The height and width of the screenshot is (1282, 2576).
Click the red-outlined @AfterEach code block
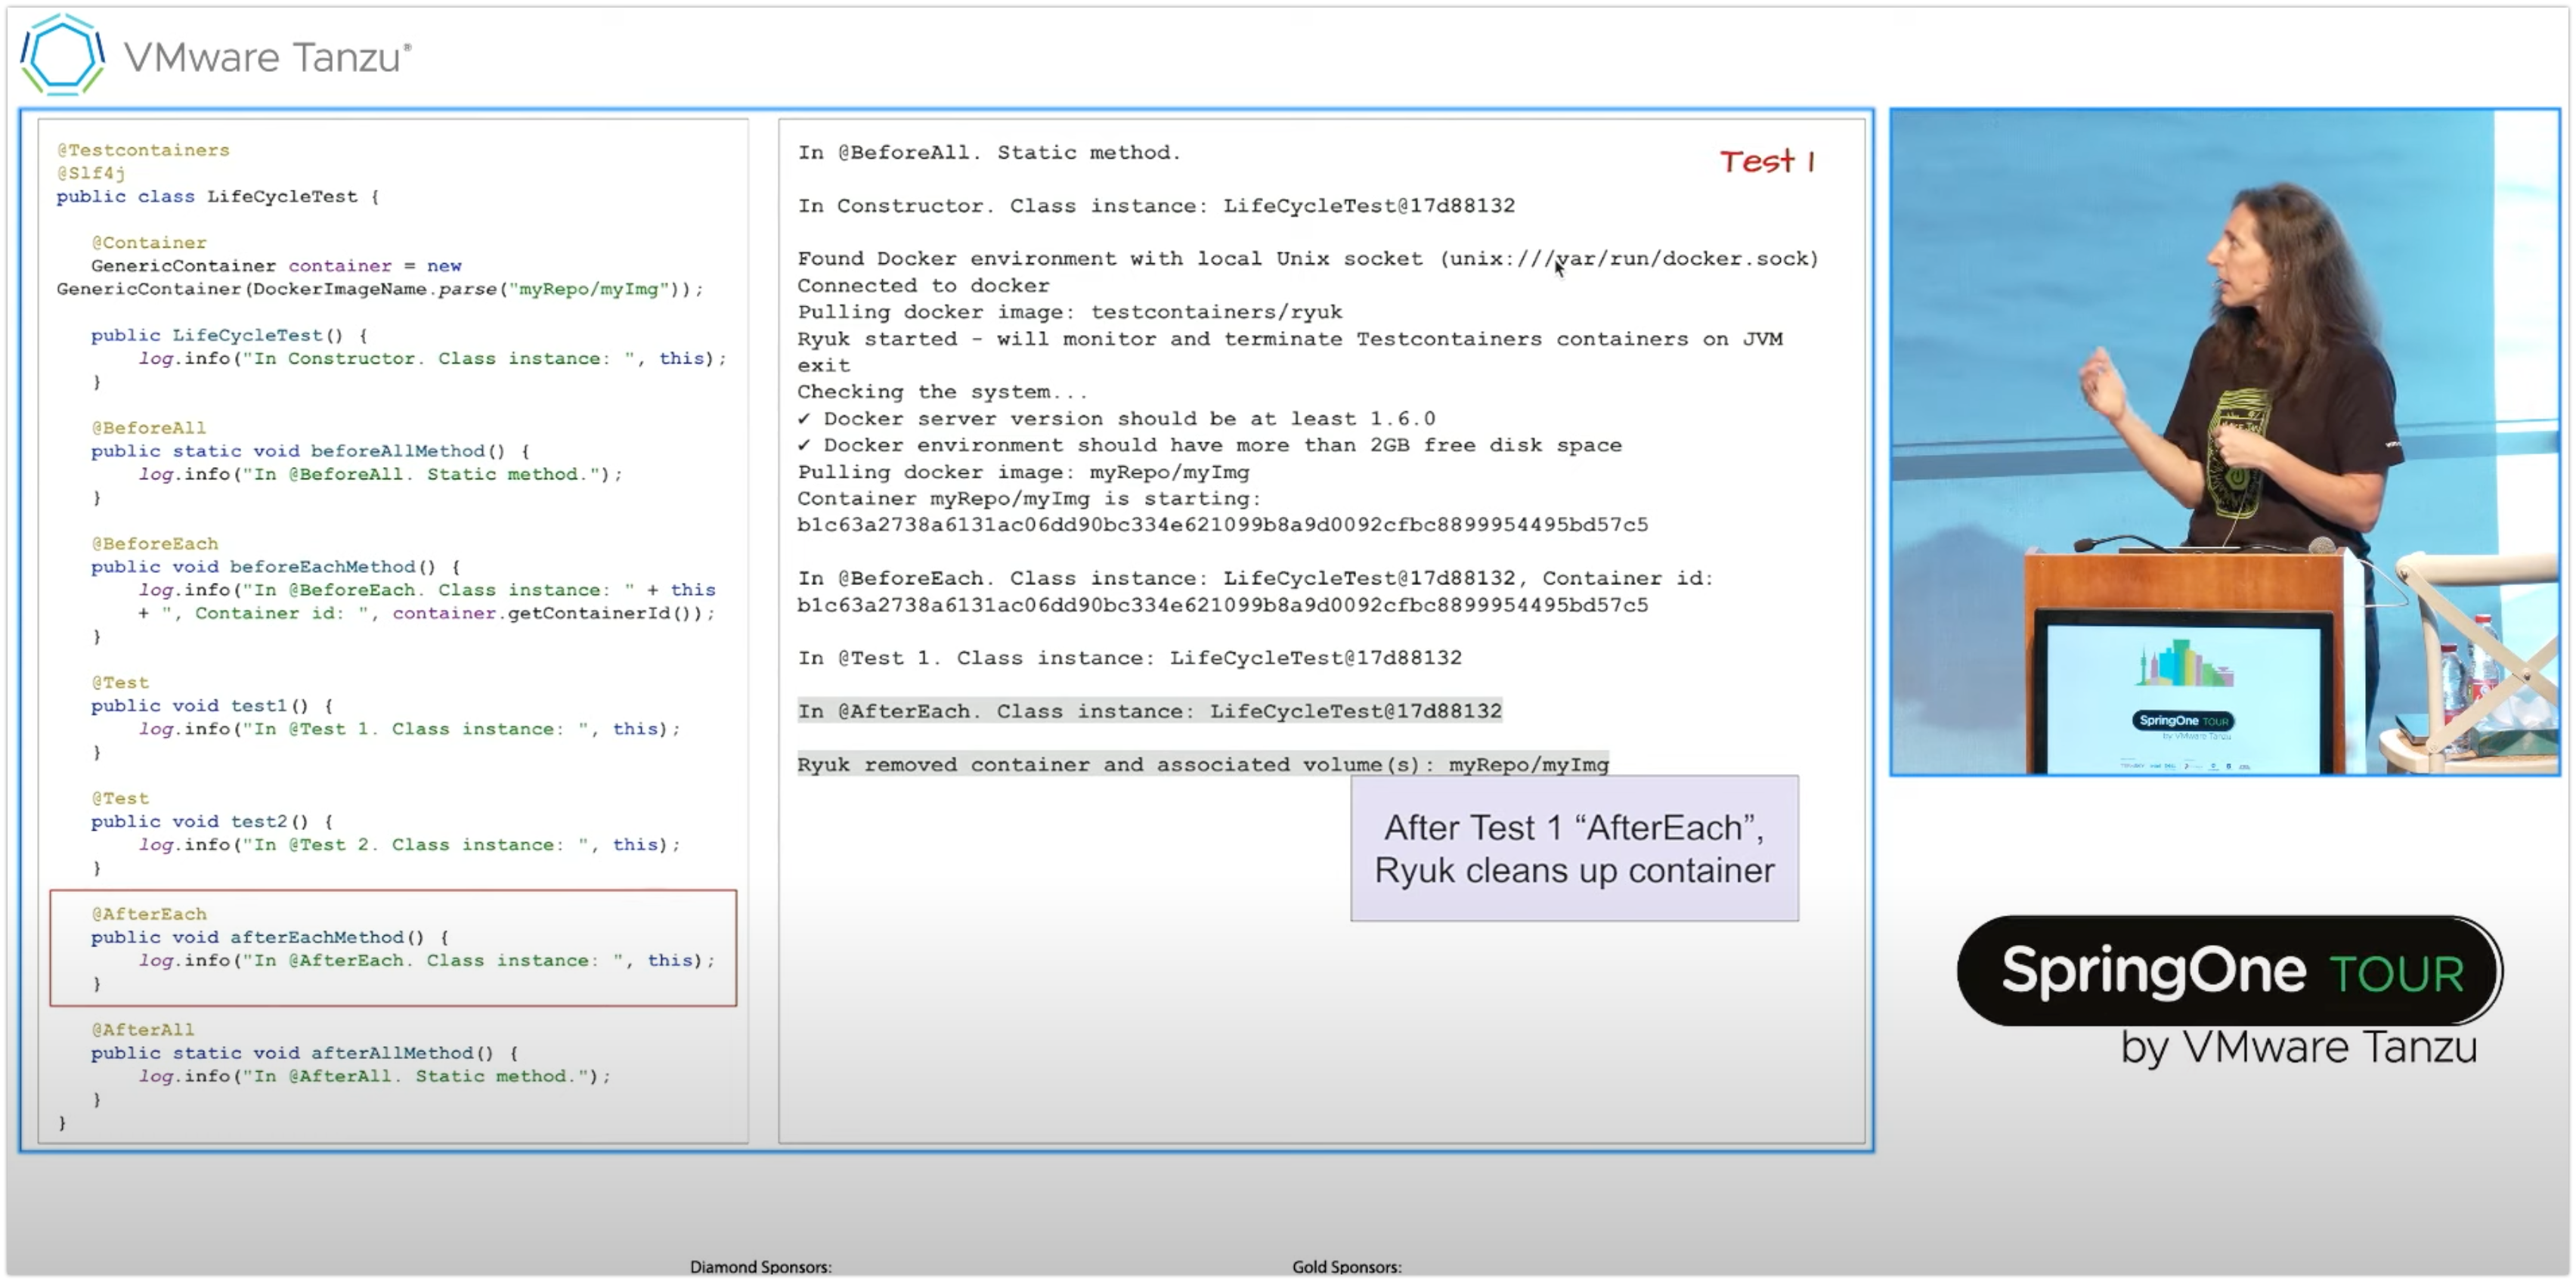coord(393,947)
